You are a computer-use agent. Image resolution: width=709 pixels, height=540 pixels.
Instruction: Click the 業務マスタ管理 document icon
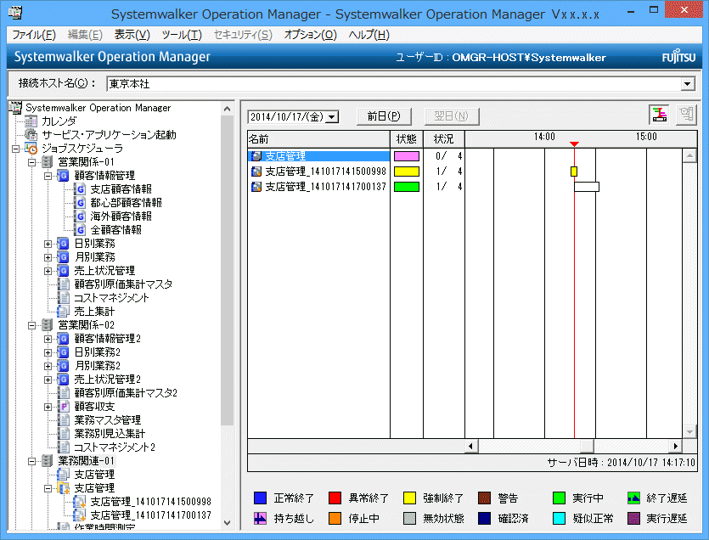tap(64, 419)
